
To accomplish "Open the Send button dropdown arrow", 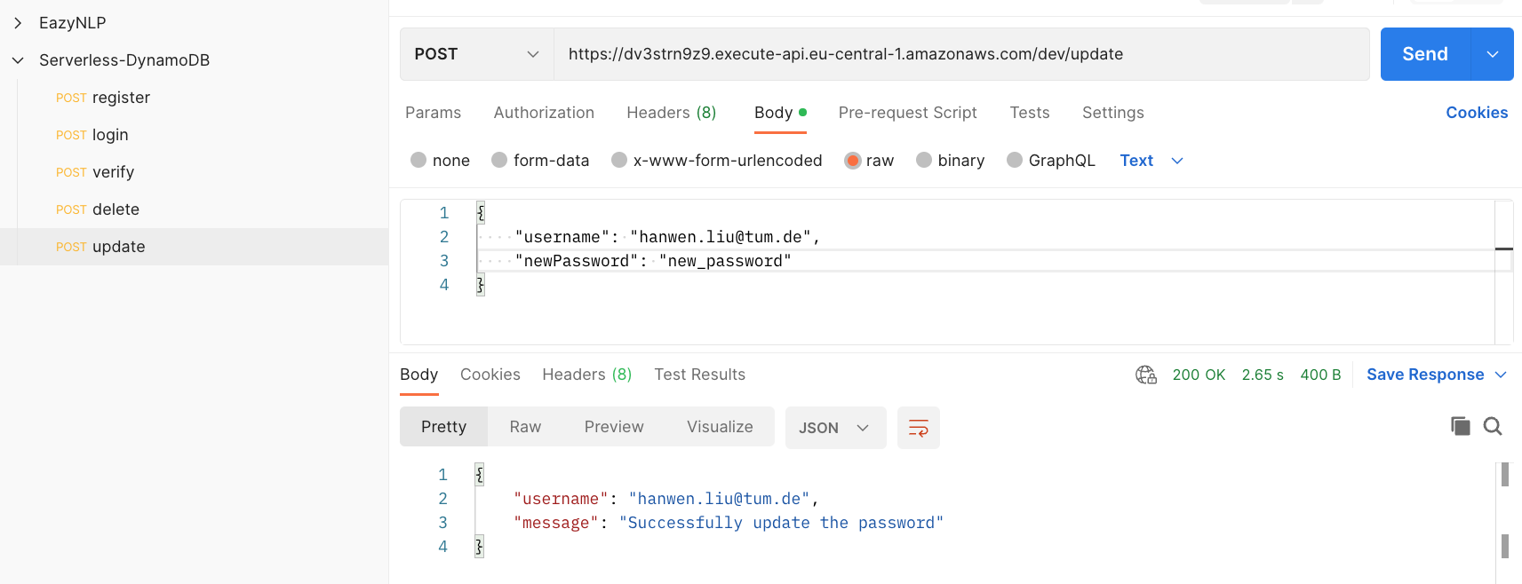I will [x=1493, y=54].
